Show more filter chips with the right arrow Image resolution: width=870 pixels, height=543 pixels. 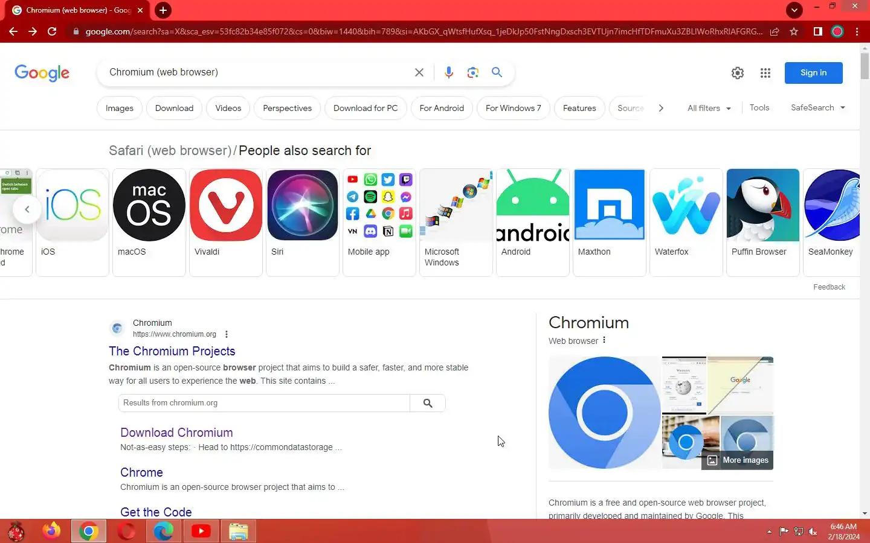click(661, 108)
